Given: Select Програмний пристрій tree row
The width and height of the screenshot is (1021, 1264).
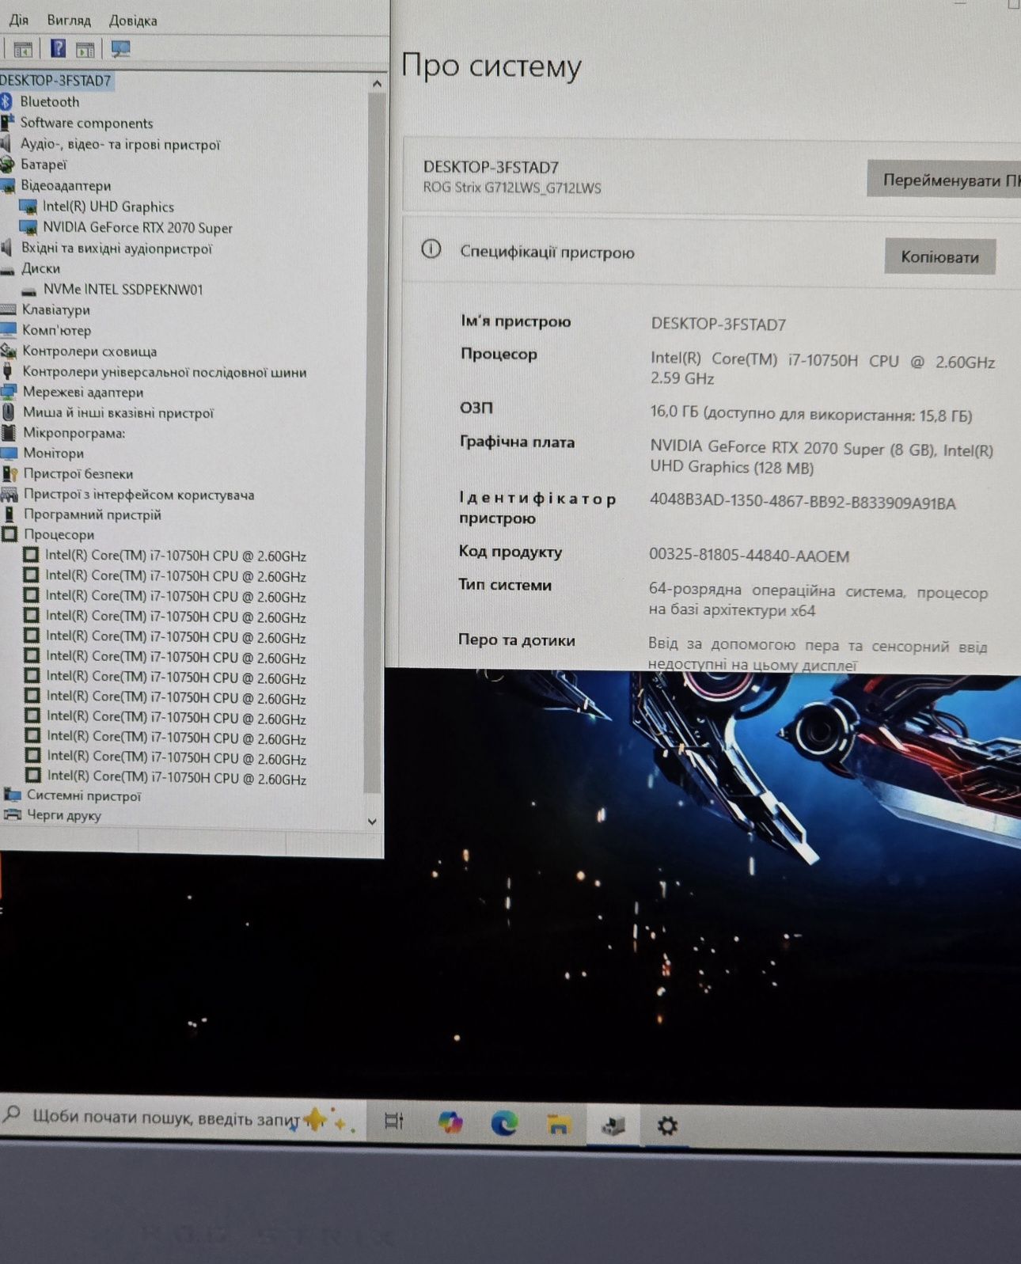Looking at the screenshot, I should pyautogui.click(x=92, y=515).
